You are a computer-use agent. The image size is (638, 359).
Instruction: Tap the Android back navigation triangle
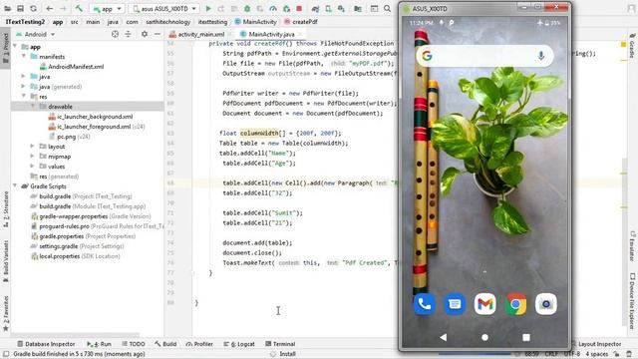tap(443, 337)
